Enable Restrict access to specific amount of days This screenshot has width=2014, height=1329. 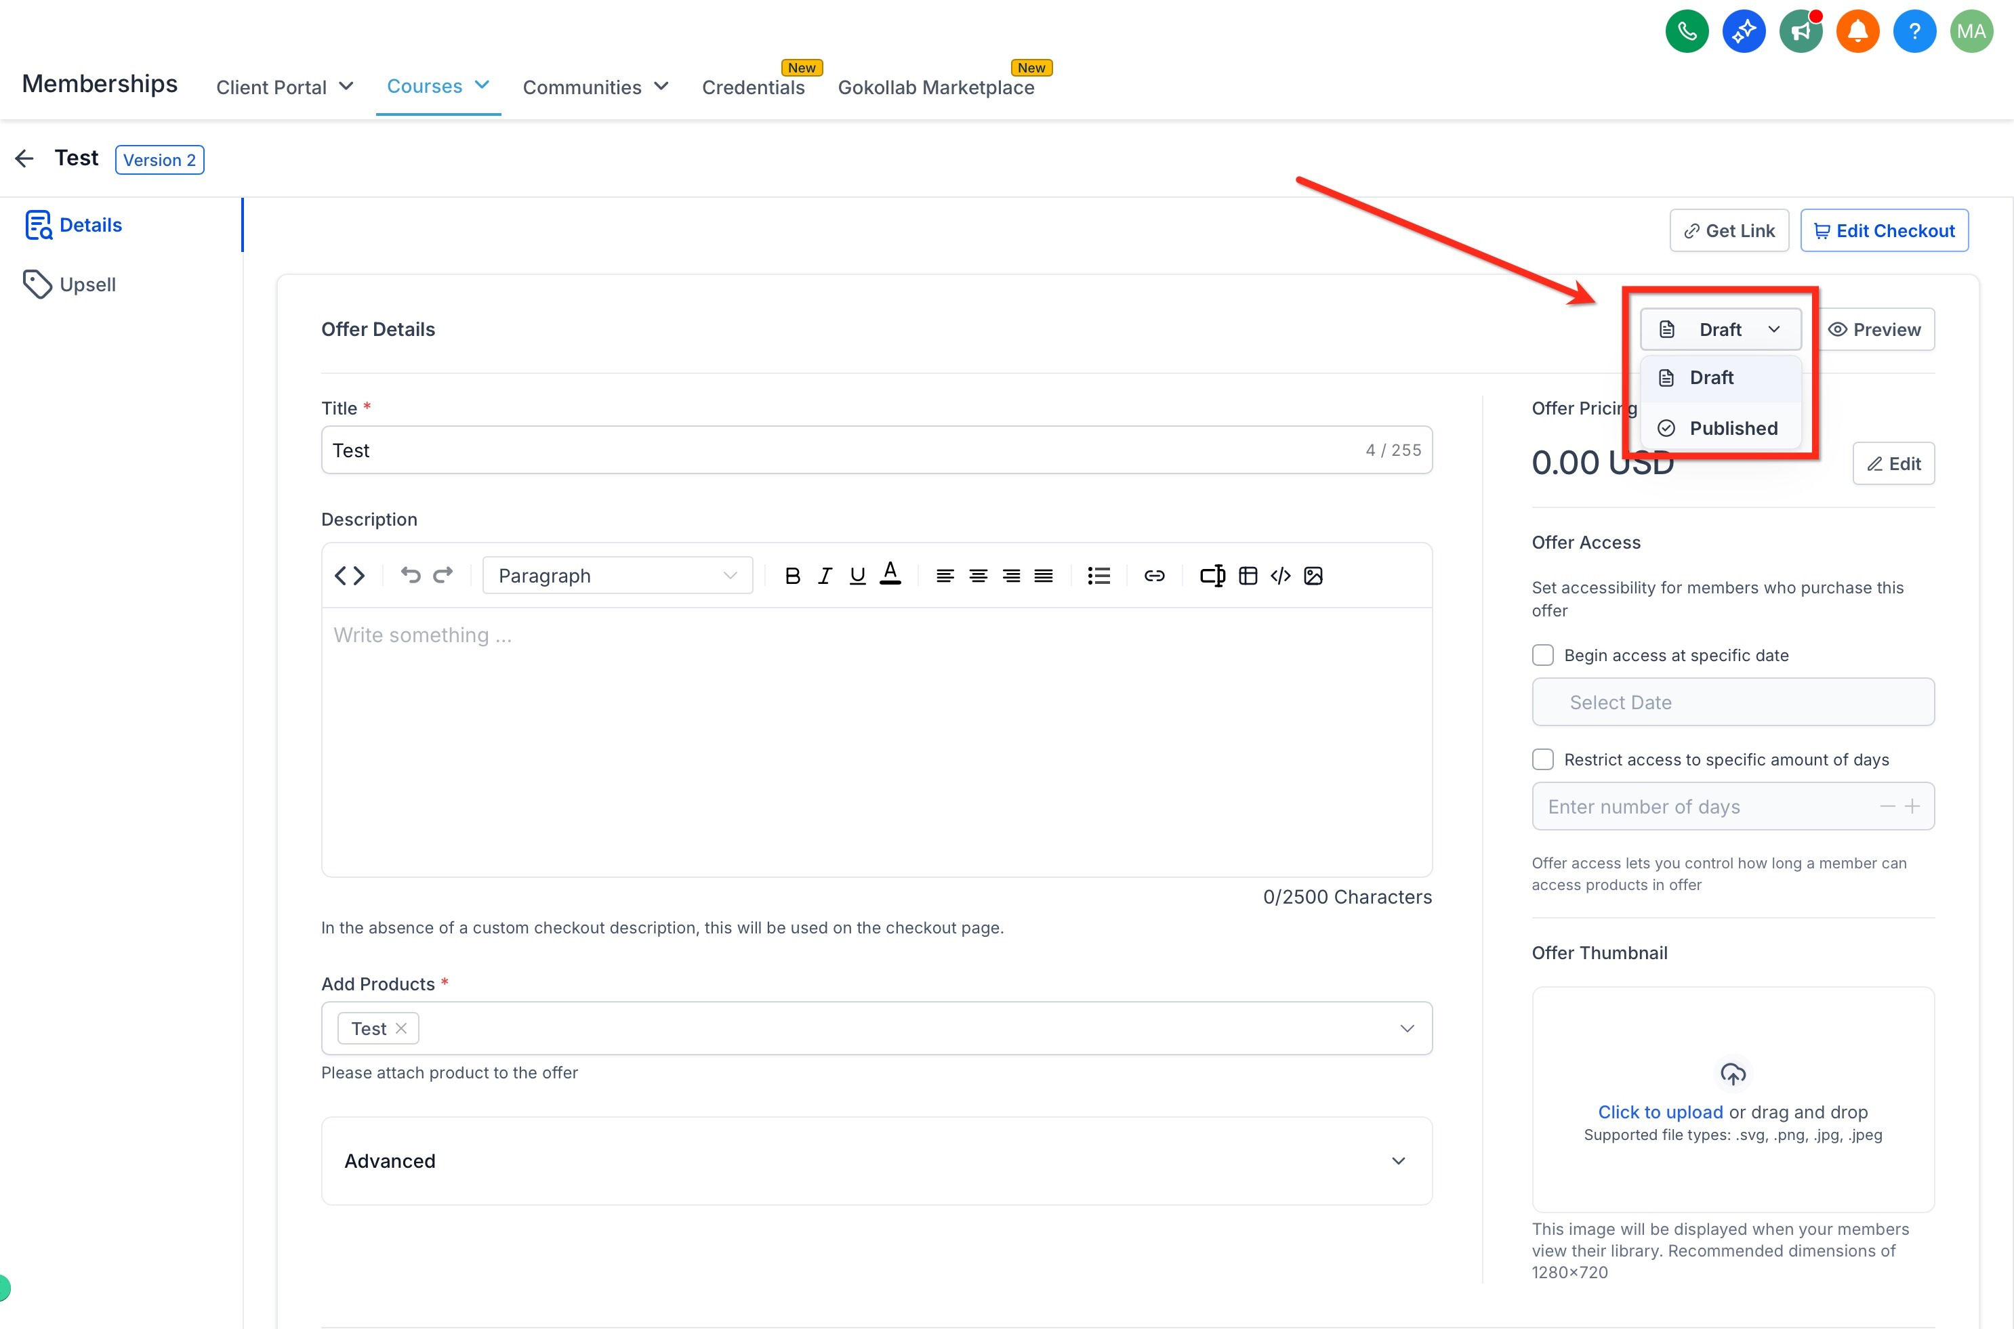pos(1542,759)
